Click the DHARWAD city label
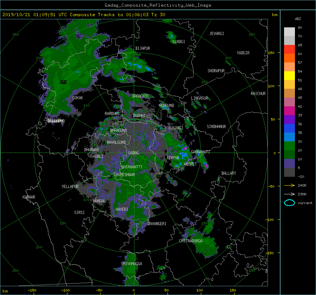This screenshot has height=295, width=316. [92, 150]
